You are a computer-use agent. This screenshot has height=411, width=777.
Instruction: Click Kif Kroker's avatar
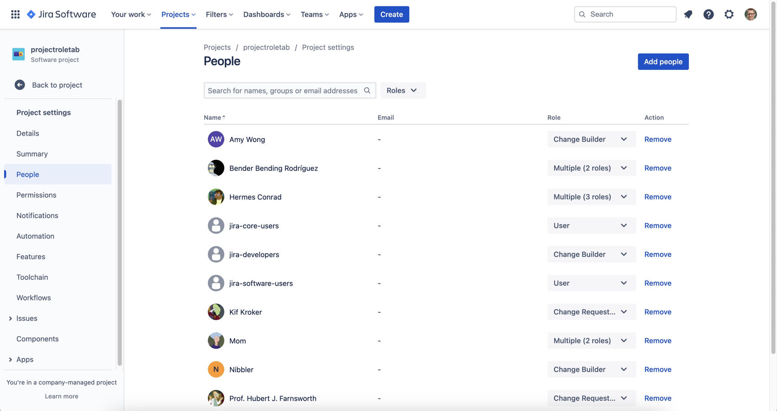[216, 312]
